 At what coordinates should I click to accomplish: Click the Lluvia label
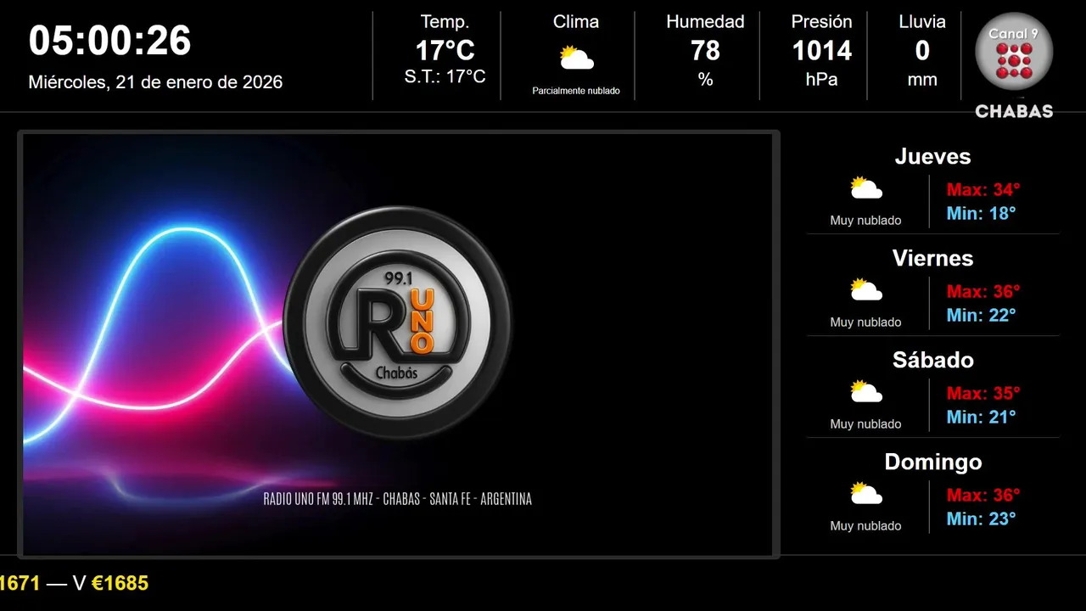point(922,22)
